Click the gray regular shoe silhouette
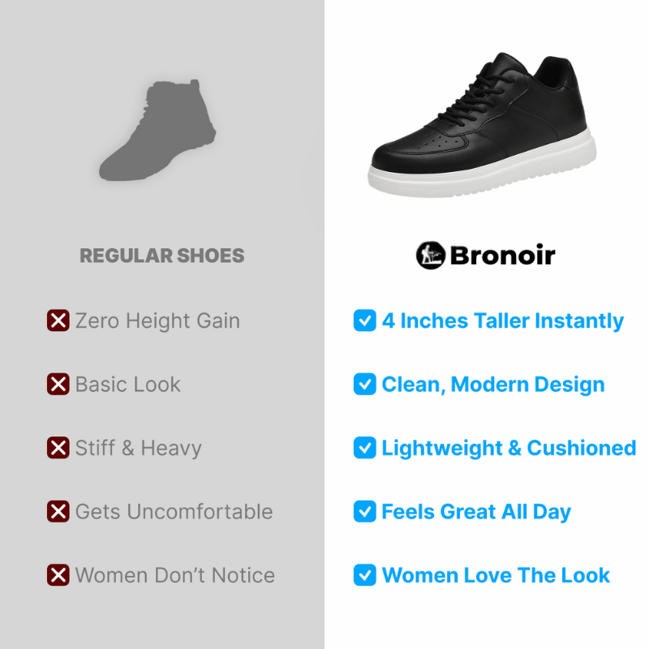The image size is (649, 649). point(157,130)
